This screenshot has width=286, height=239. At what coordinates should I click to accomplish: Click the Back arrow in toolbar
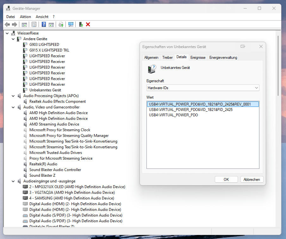click(7, 24)
